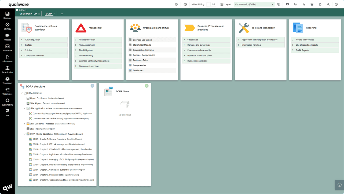Toggle the Inline Editing switch
Image resolution: width=344 pixels, height=194 pixels.
point(211,4)
